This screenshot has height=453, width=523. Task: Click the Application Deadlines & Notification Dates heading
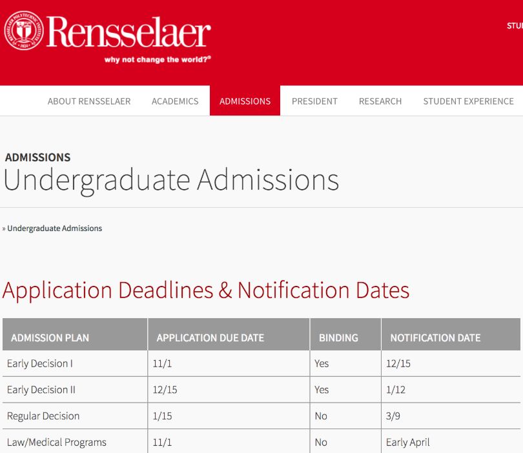click(x=206, y=290)
